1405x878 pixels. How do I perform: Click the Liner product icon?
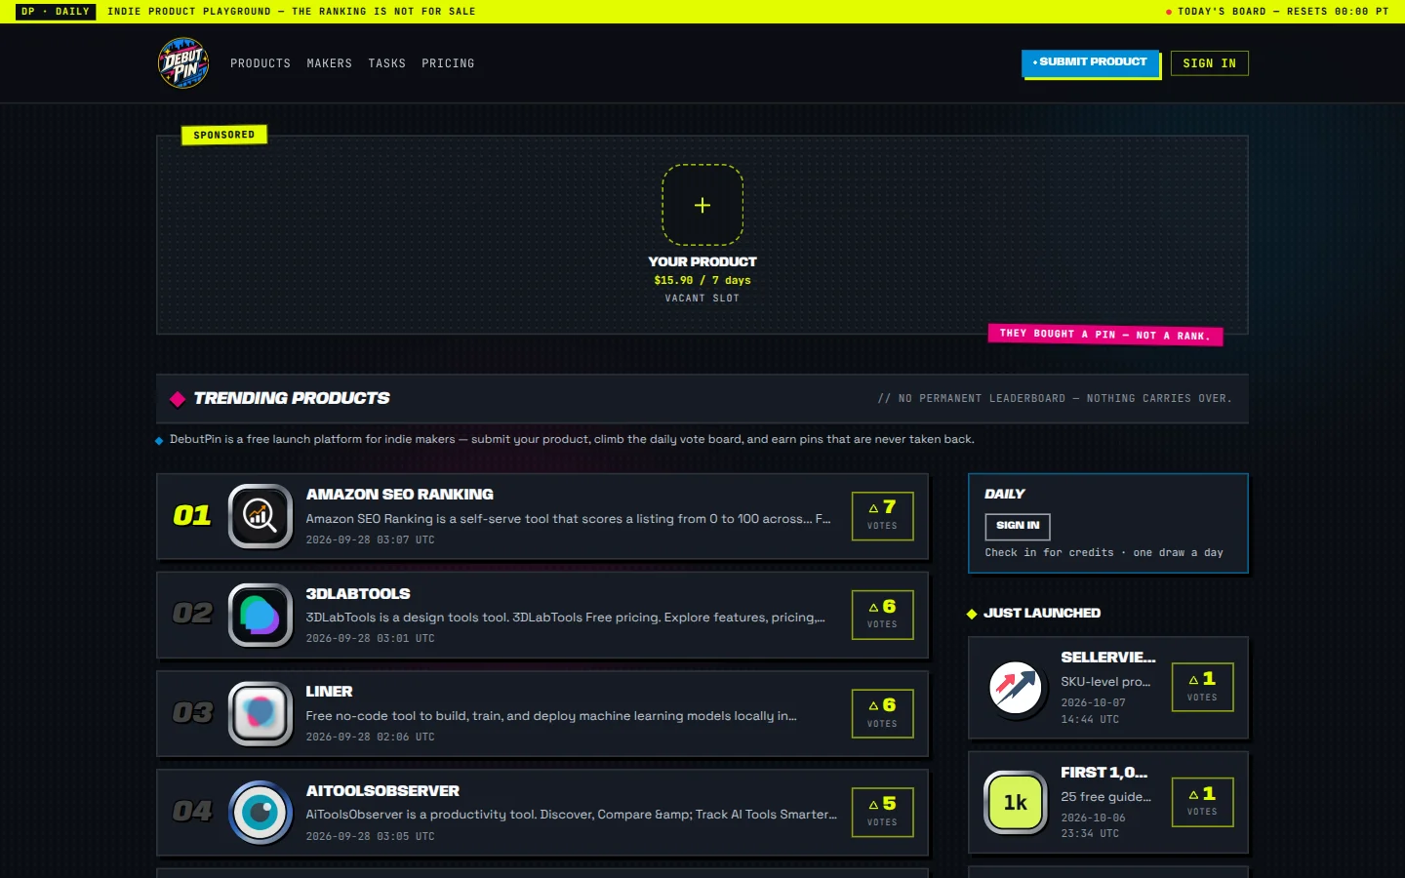(x=261, y=713)
